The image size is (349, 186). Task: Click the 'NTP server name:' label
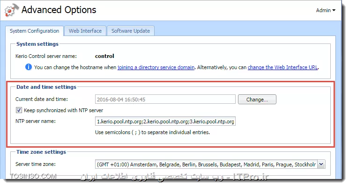[x=36, y=121]
